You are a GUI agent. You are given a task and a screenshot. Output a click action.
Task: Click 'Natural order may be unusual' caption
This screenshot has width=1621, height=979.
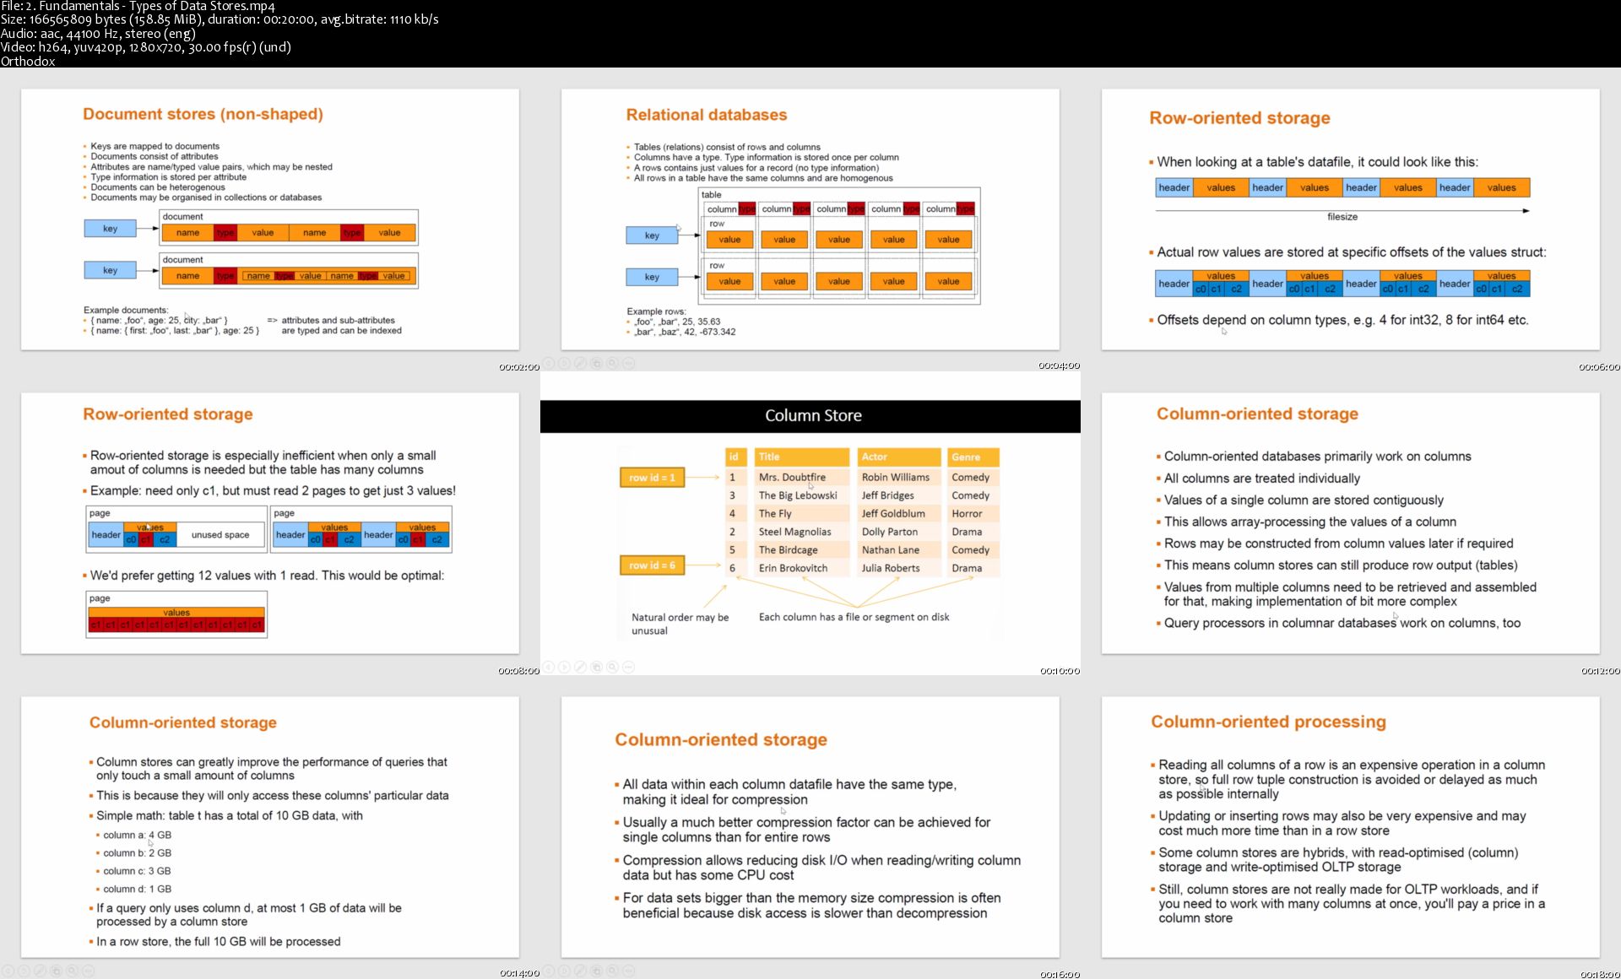click(x=680, y=624)
